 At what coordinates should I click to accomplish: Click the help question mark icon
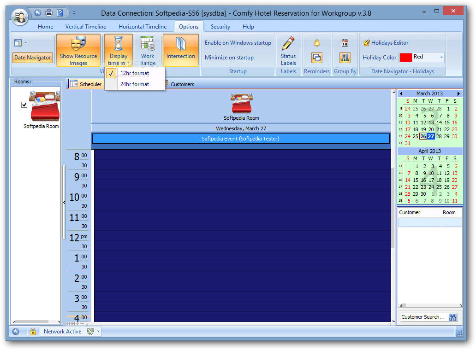(60, 13)
